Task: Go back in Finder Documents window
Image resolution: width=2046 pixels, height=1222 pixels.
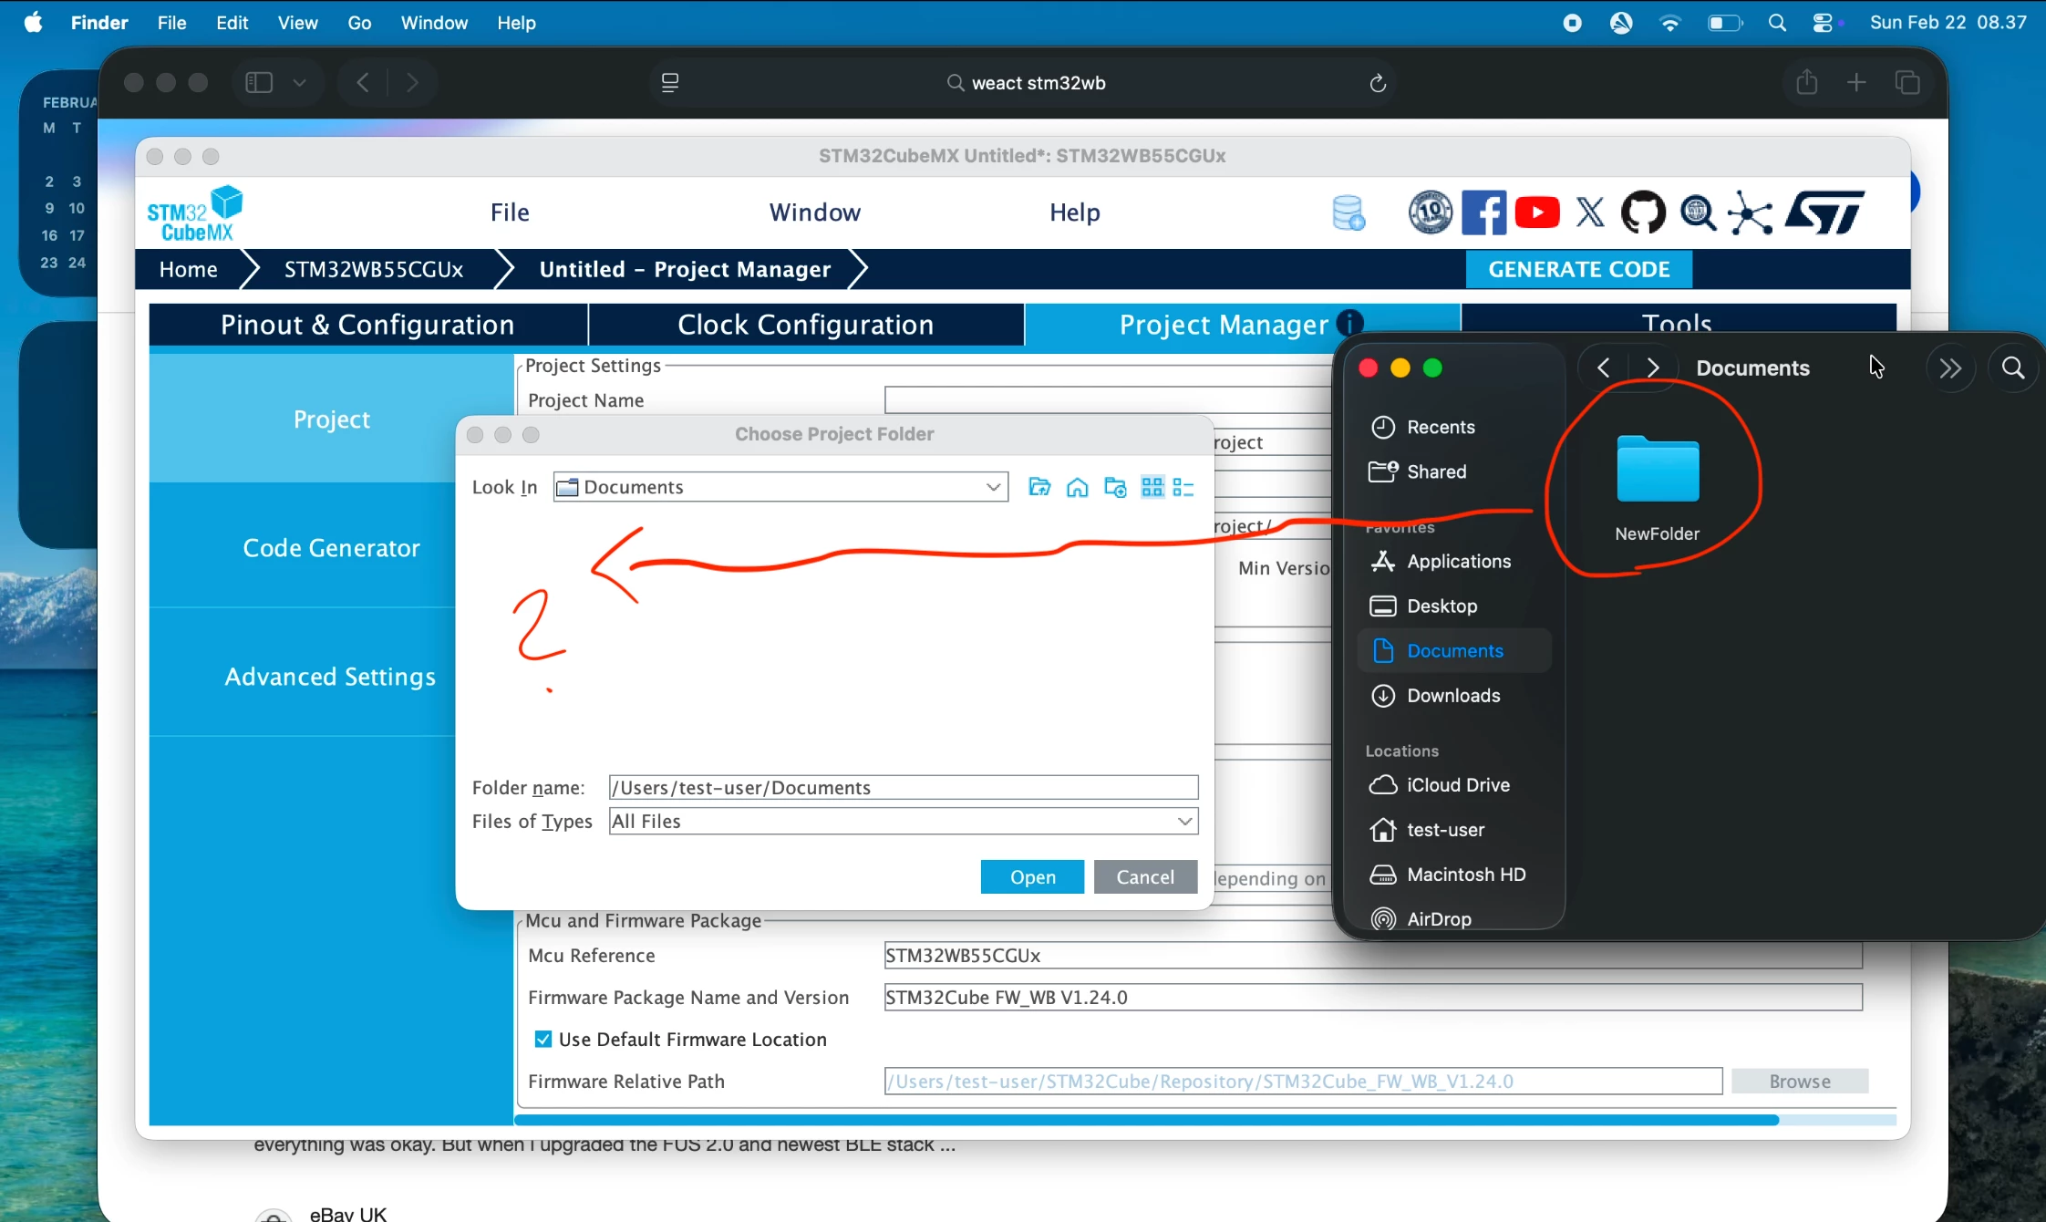Action: pos(1604,368)
